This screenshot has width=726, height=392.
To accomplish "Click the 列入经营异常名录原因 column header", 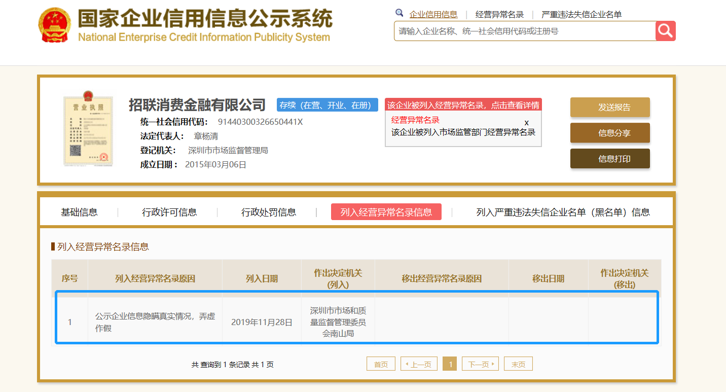I will (x=155, y=279).
